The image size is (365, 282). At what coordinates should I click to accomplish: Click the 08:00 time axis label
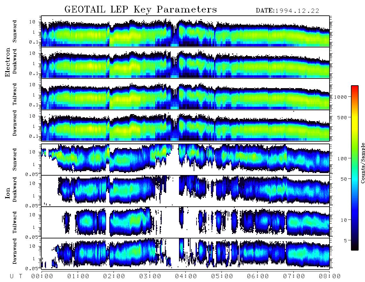click(330, 276)
